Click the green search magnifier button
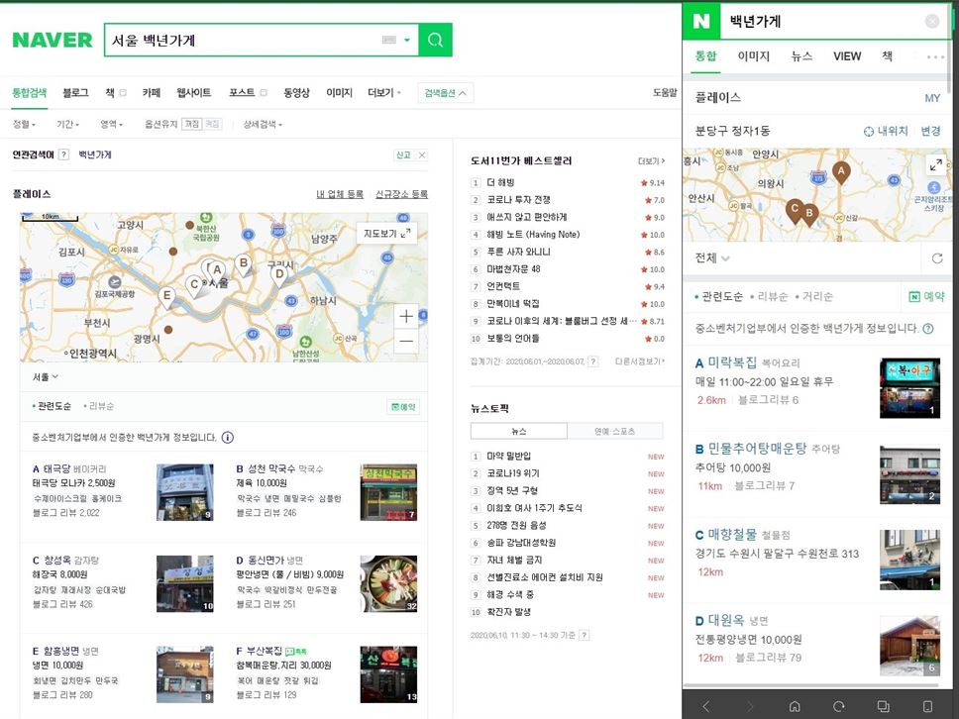The width and height of the screenshot is (959, 719). 435,40
